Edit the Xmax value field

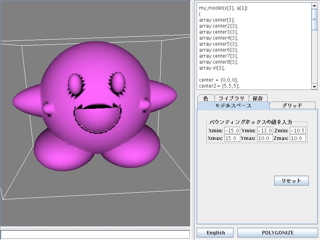[232, 138]
